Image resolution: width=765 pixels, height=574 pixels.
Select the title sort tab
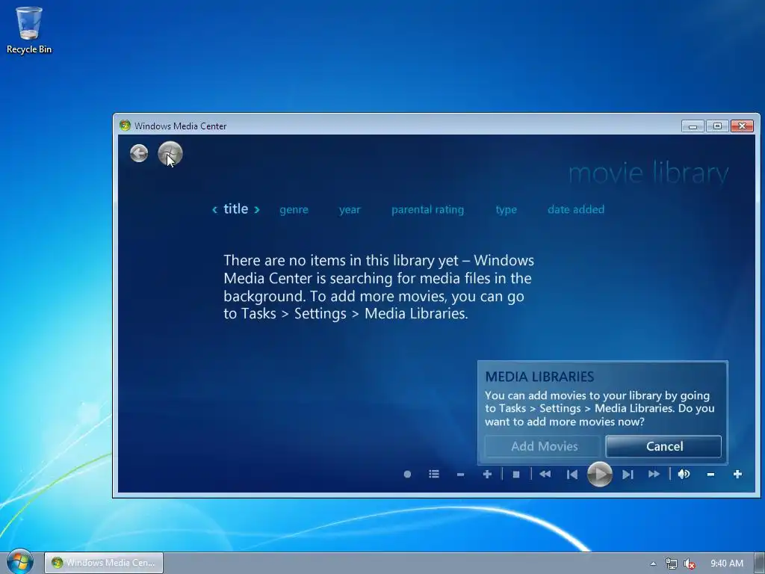pyautogui.click(x=235, y=209)
